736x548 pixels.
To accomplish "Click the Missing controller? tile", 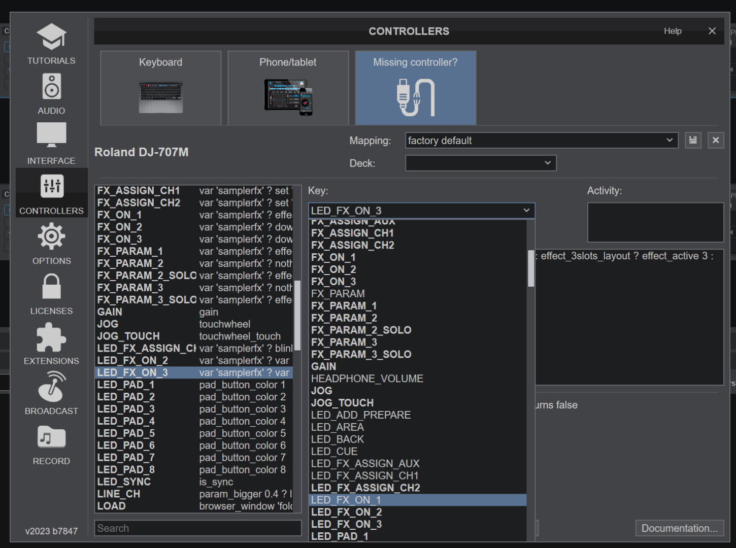I will 416,88.
